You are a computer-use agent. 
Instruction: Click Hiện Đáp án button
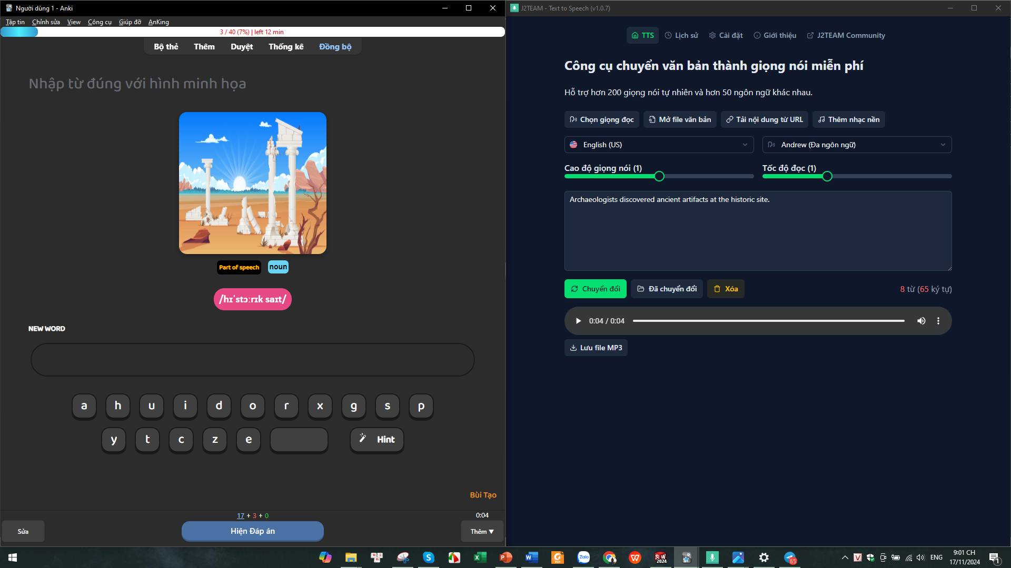pyautogui.click(x=252, y=531)
